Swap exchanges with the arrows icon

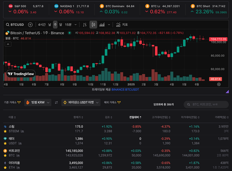[57, 103]
